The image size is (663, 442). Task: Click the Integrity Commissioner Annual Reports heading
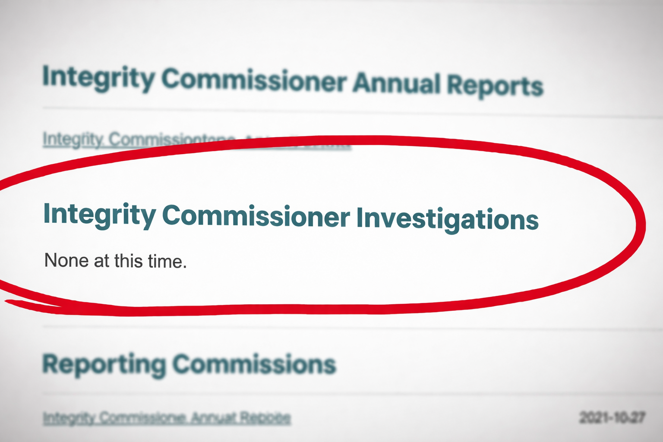point(292,81)
